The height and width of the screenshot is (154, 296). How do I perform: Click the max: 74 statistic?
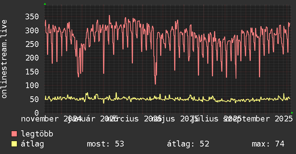268,144
